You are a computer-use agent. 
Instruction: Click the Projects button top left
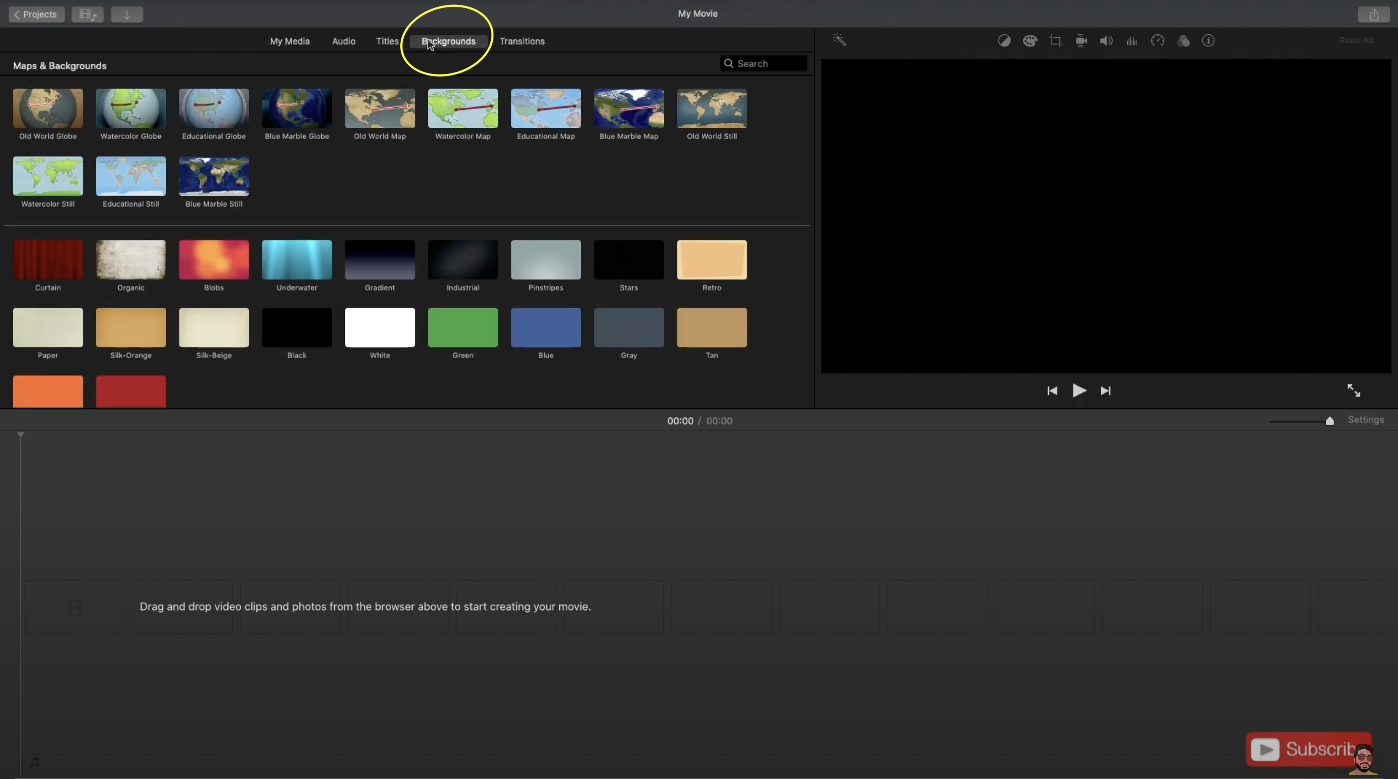[x=35, y=13]
